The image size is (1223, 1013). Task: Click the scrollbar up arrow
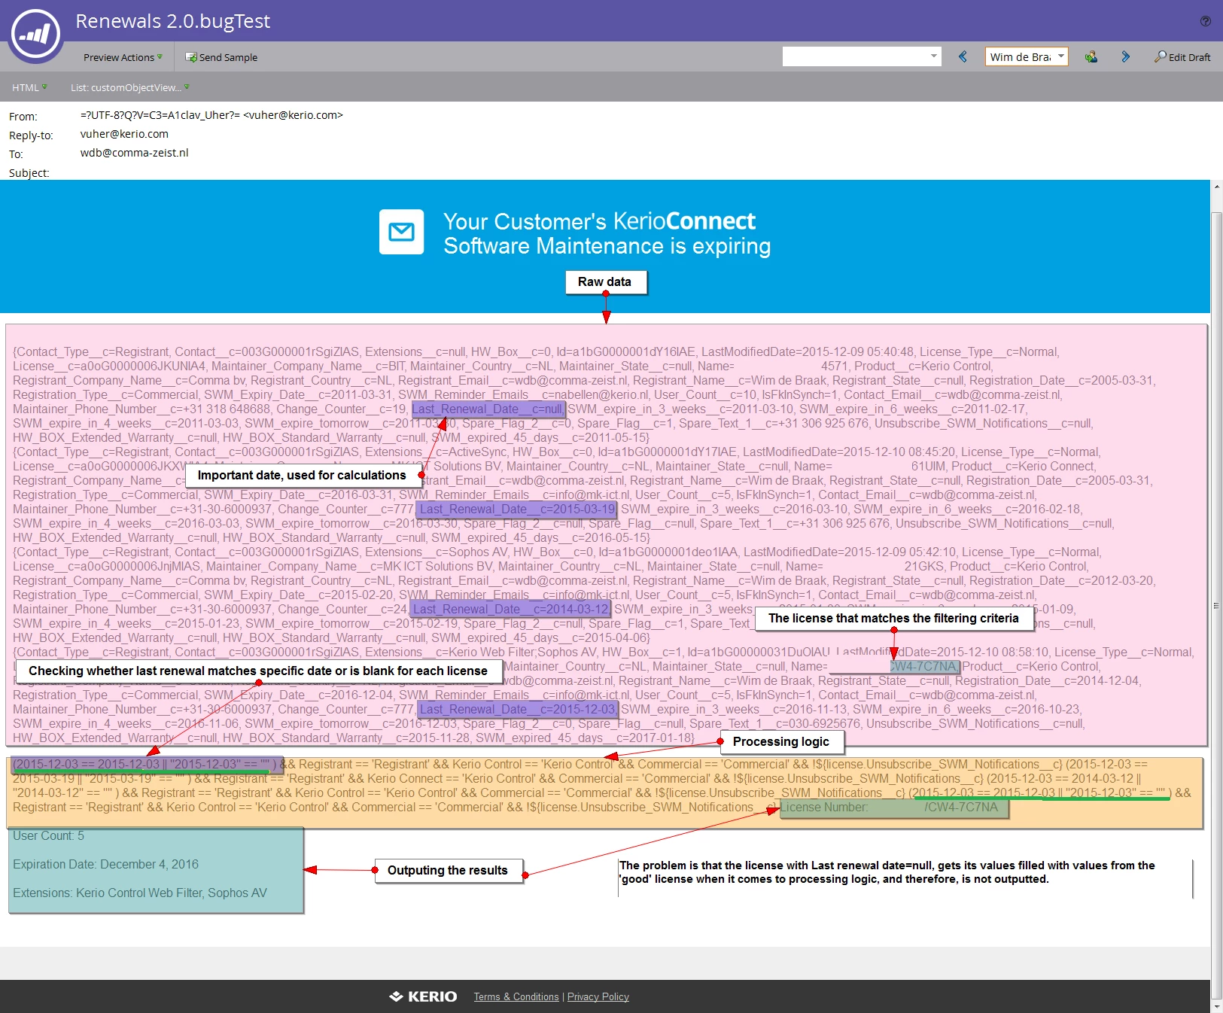click(1216, 187)
